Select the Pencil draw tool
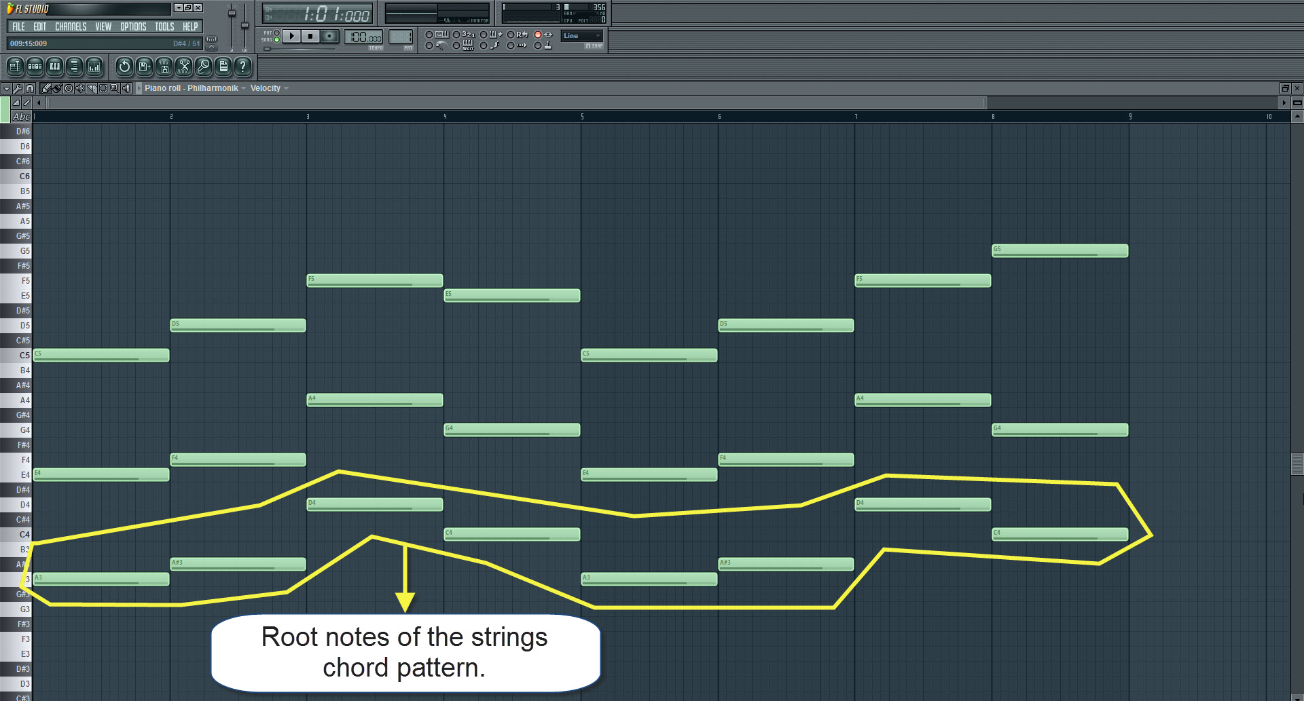Viewport: 1304px width, 701px height. point(46,88)
